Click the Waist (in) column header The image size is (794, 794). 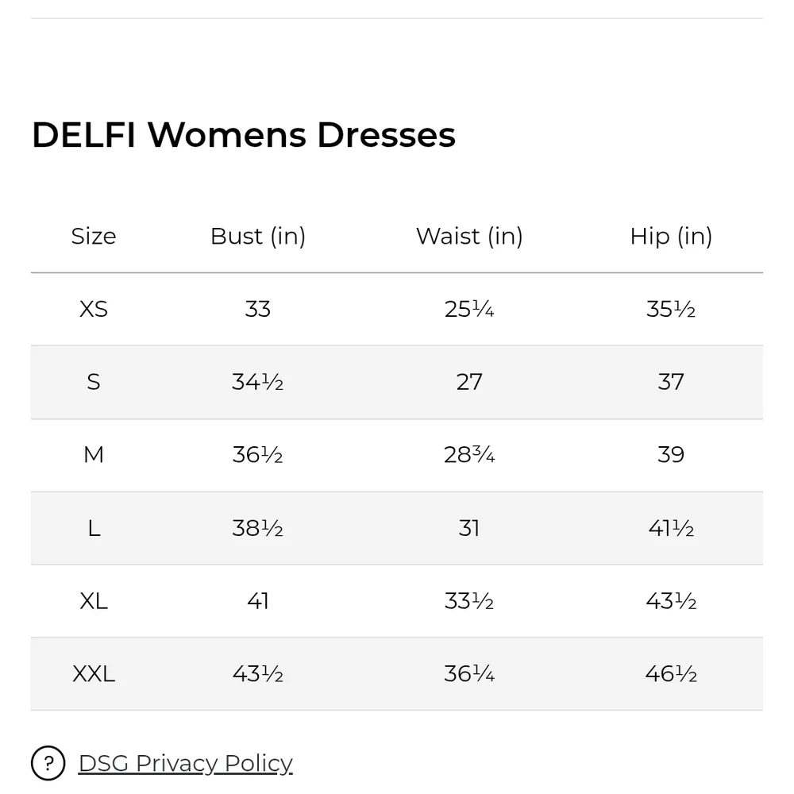pos(469,236)
